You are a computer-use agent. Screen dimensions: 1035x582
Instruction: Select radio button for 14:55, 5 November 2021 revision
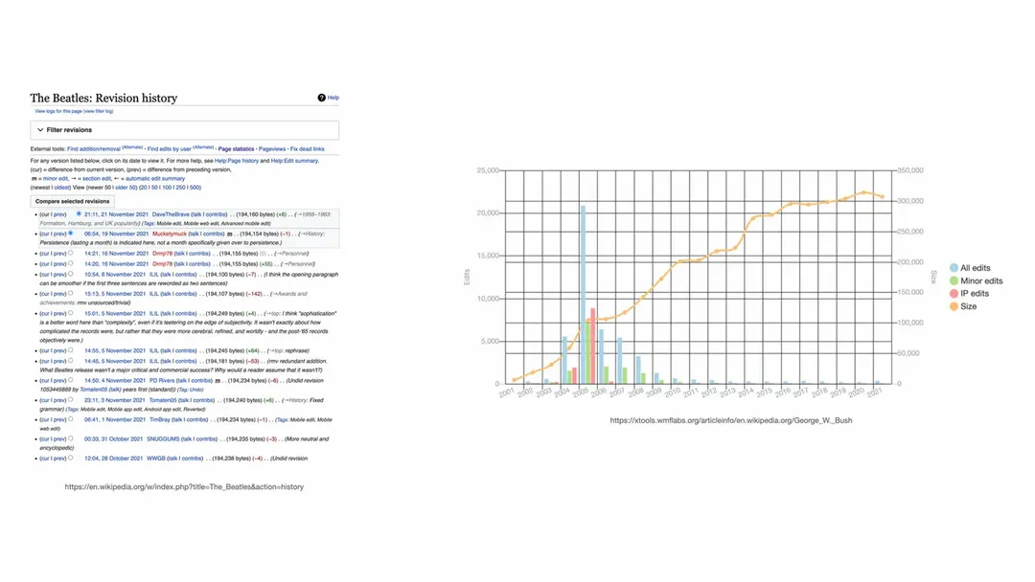71,350
